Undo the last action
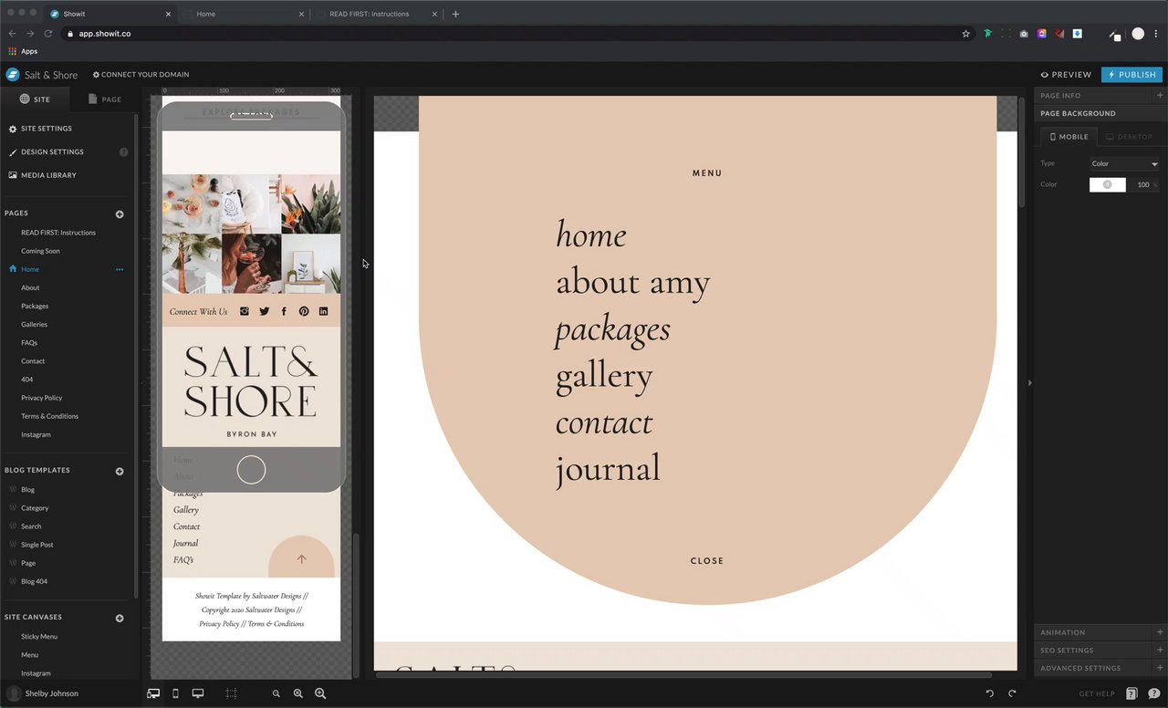 coord(990,694)
